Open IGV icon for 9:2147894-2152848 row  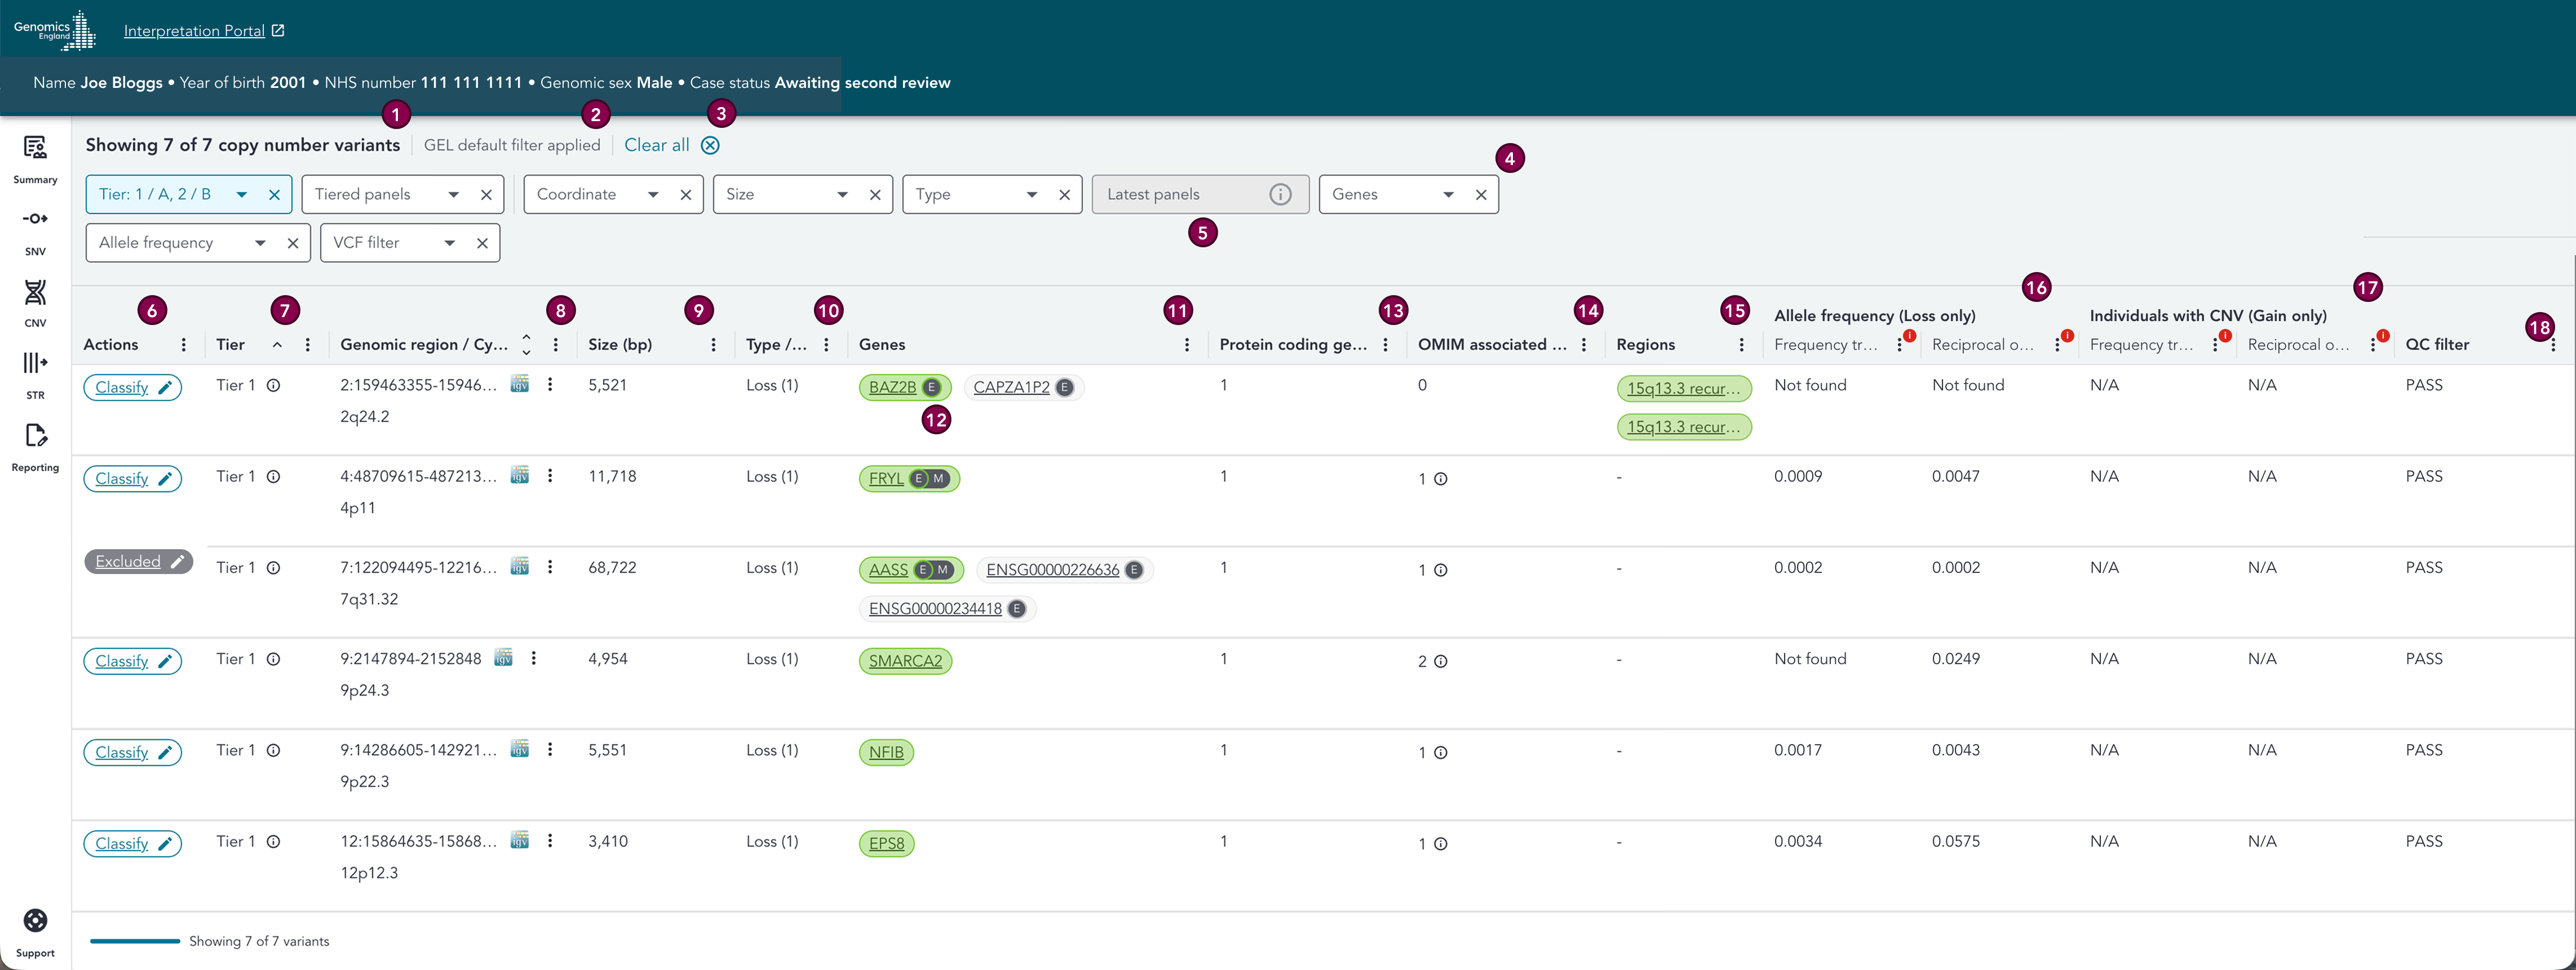504,657
